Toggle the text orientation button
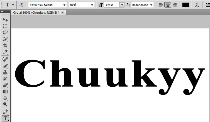Screen dimensions: 210x122 click(x=21, y=5)
